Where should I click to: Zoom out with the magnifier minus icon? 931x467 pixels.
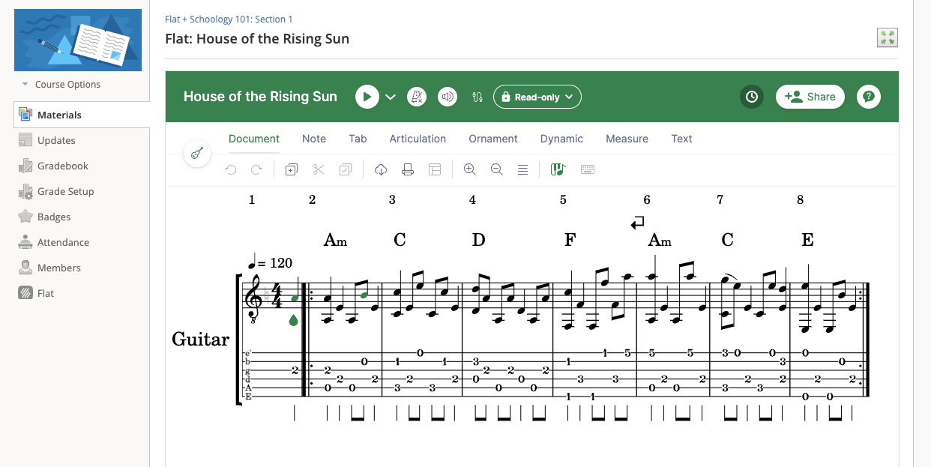[496, 170]
